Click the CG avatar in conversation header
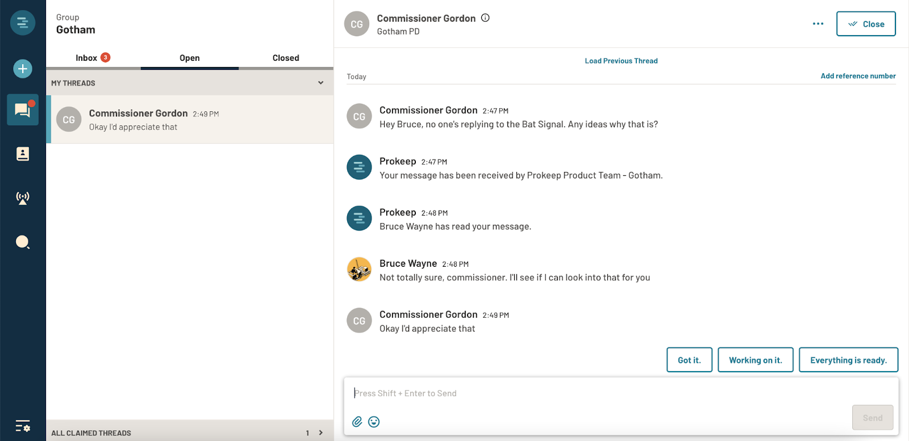 [x=357, y=24]
